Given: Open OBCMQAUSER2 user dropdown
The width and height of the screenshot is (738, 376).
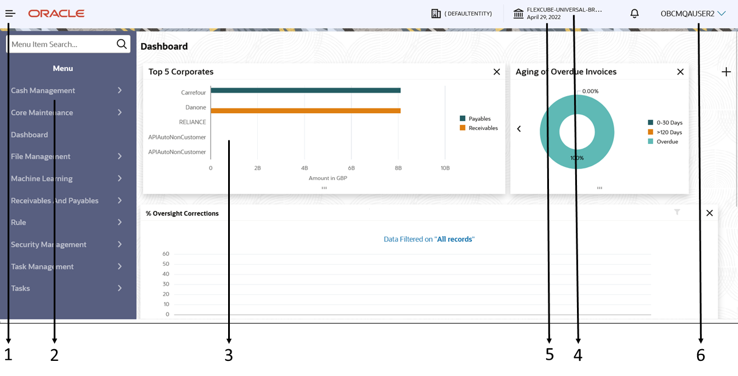Looking at the screenshot, I should coord(693,13).
